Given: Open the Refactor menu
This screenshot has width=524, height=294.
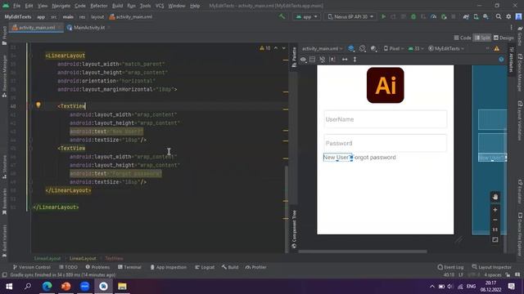Looking at the screenshot, I should coord(99,6).
